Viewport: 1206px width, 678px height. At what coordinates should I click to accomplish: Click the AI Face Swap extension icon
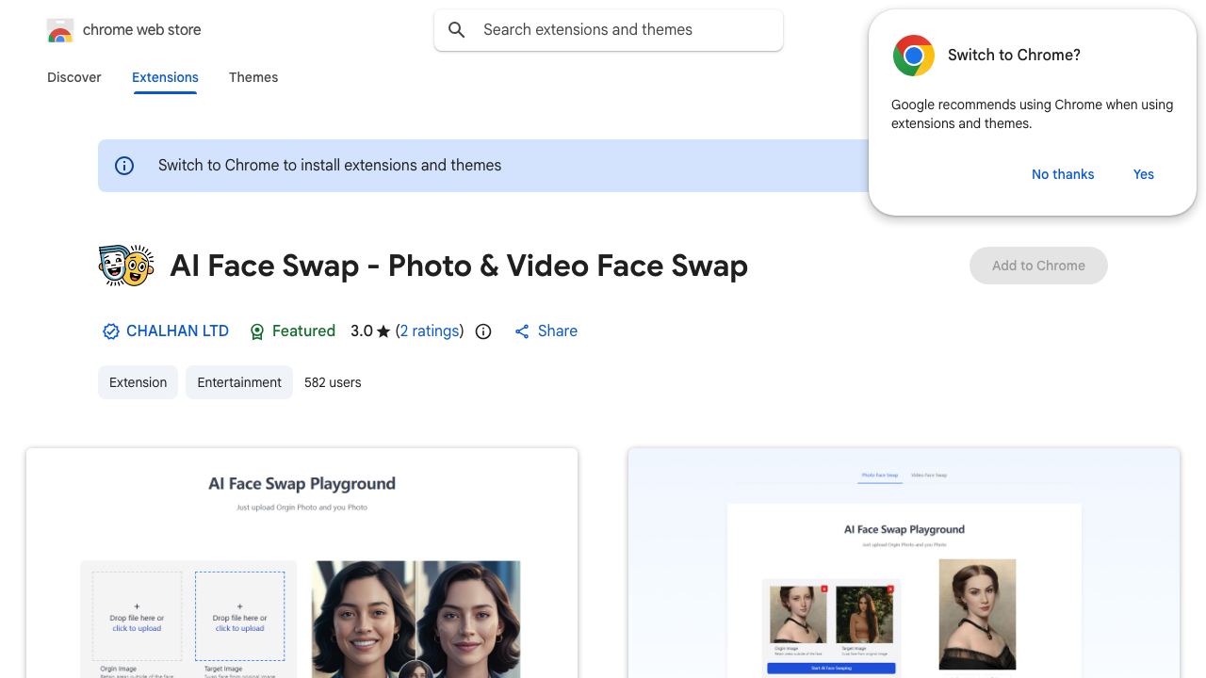[126, 266]
